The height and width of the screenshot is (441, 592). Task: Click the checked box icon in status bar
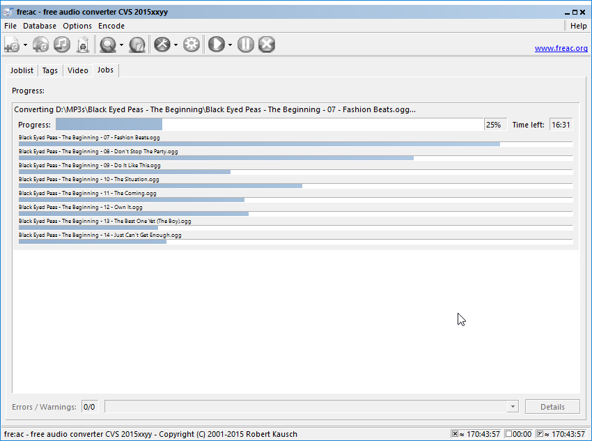pos(540,434)
